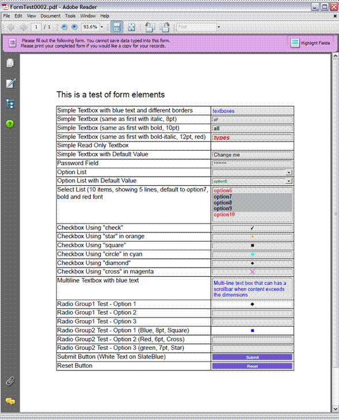339x420 pixels.
Task: Select scrolling pages view toolbar icon
Action: click(117, 27)
